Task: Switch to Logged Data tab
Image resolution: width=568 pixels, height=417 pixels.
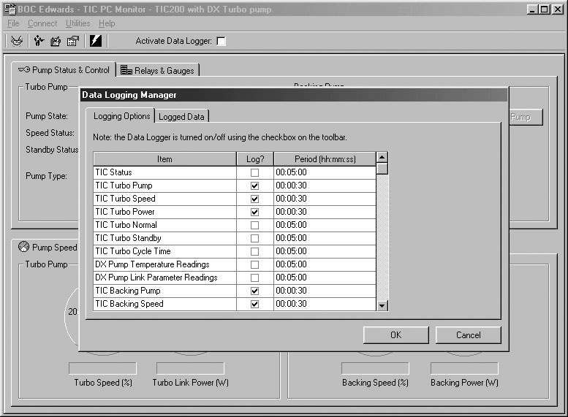Action: pyautogui.click(x=181, y=117)
